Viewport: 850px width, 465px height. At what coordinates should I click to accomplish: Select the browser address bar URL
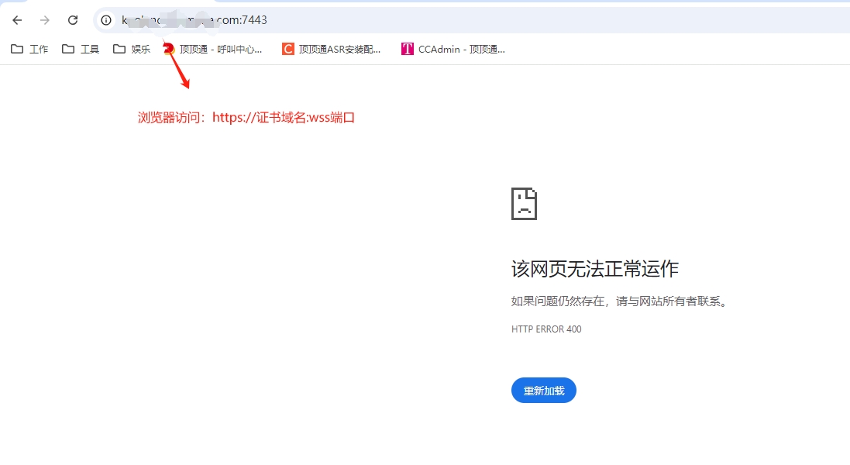(x=194, y=20)
